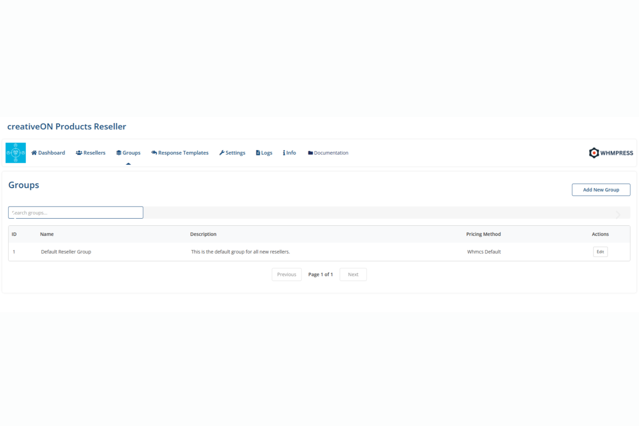Click the Groups layers icon
Viewport: 639px width, 426px height.
coord(119,153)
